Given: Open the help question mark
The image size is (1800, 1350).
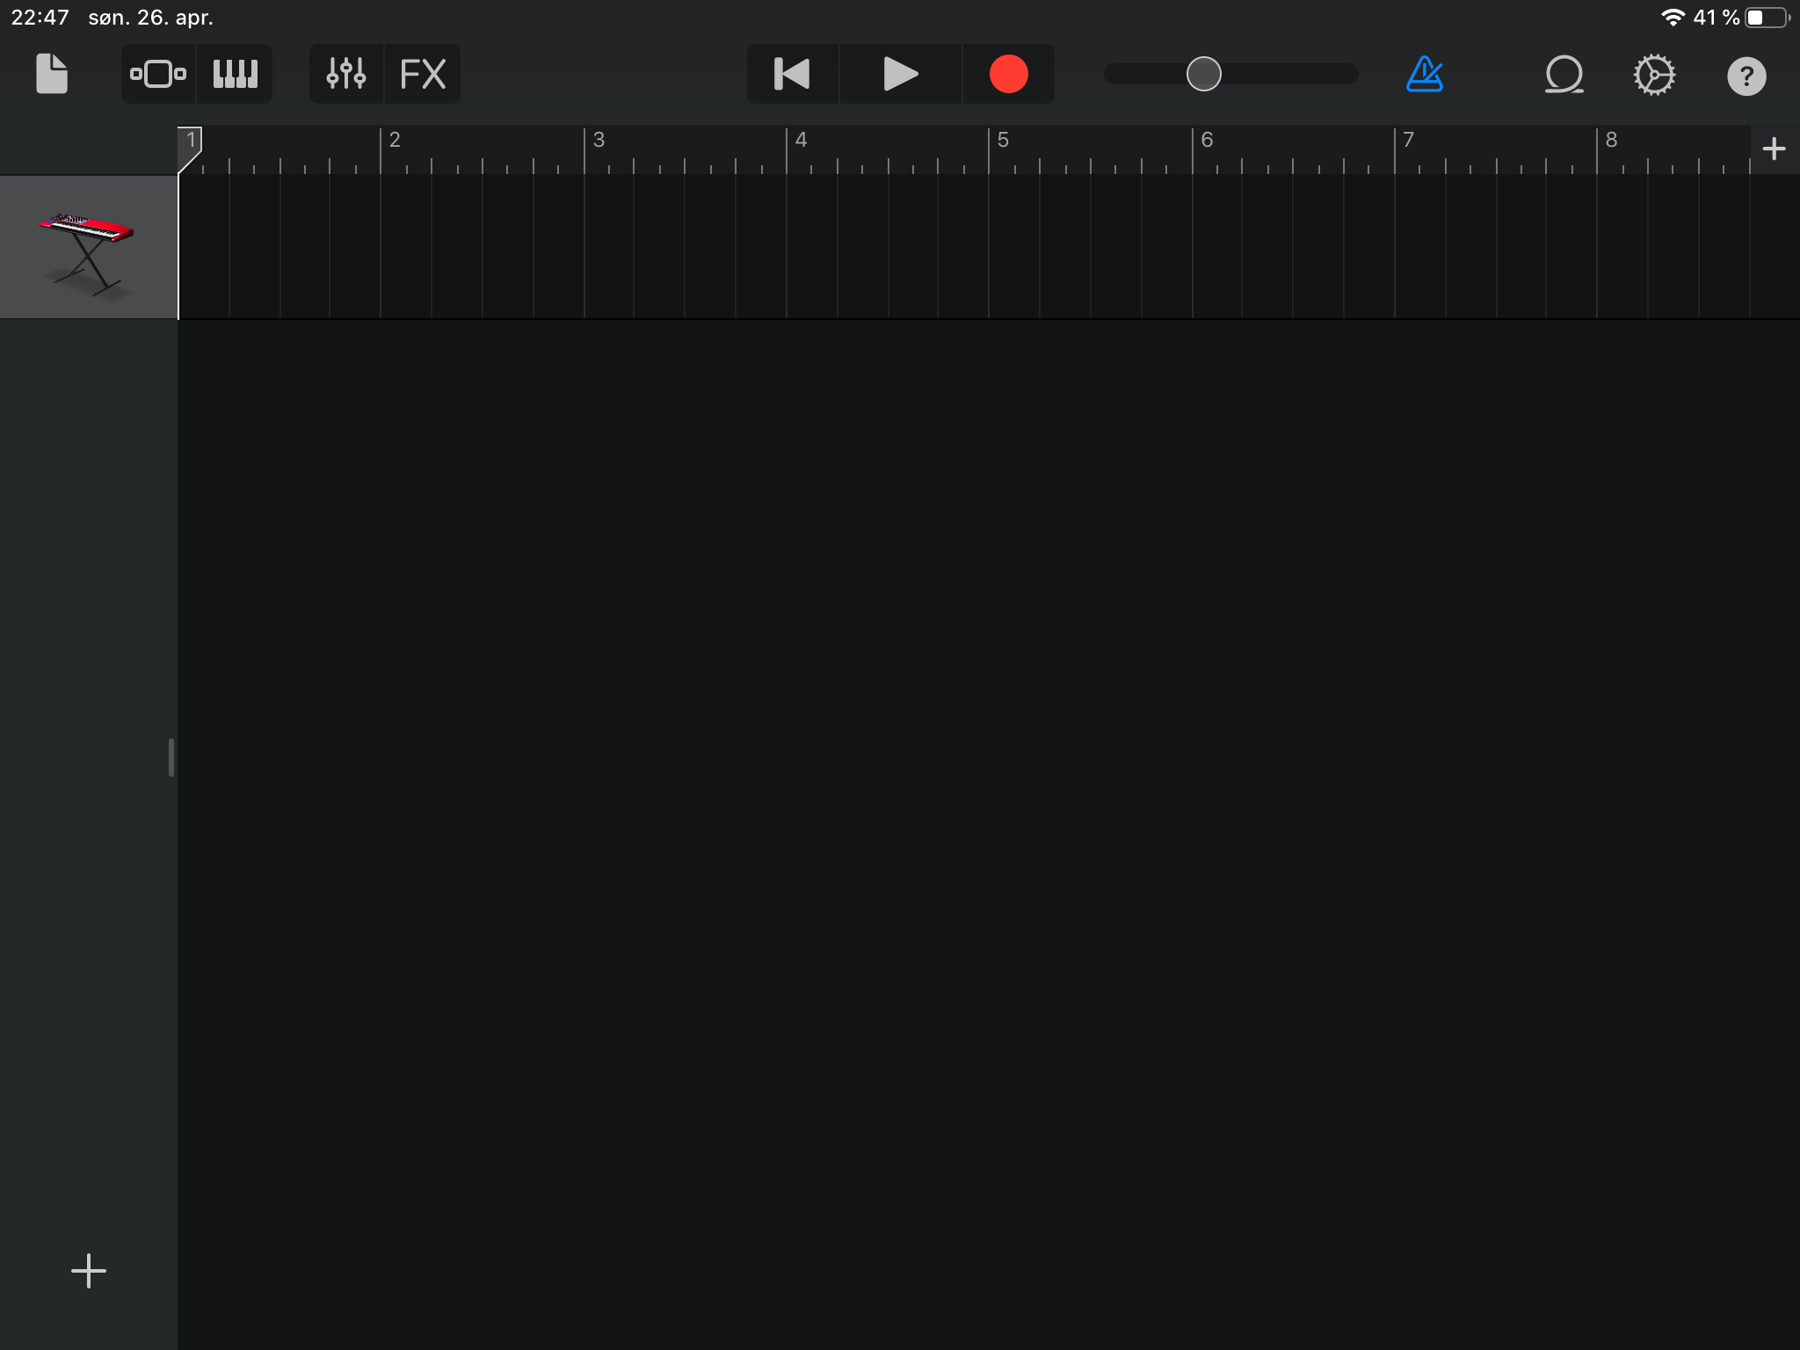Looking at the screenshot, I should (x=1746, y=76).
